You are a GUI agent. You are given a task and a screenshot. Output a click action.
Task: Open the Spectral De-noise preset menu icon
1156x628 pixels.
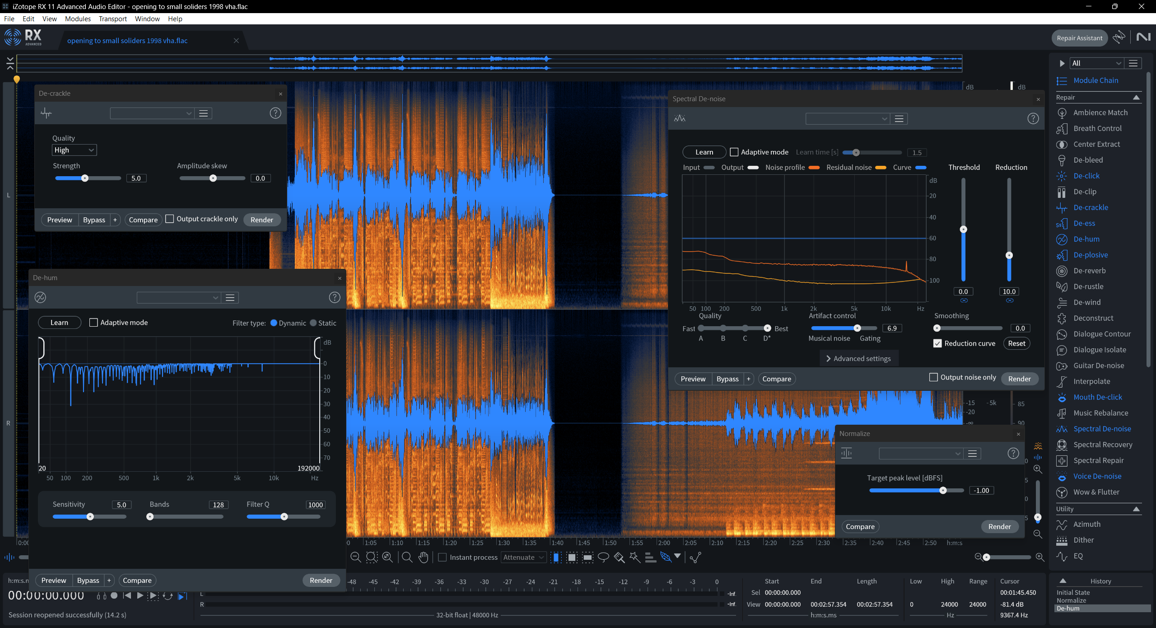pos(899,119)
